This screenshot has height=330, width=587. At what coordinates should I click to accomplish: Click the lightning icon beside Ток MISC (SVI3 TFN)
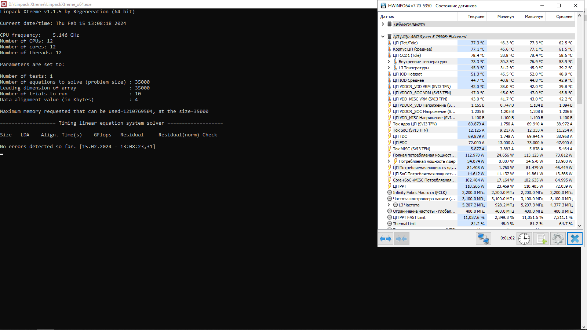tap(390, 149)
